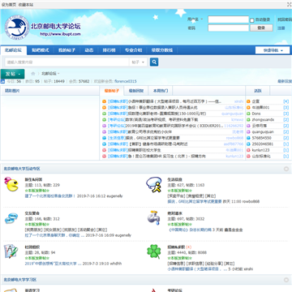Open the water faucet board icon
The image size is (292, 292).
click(153, 217)
